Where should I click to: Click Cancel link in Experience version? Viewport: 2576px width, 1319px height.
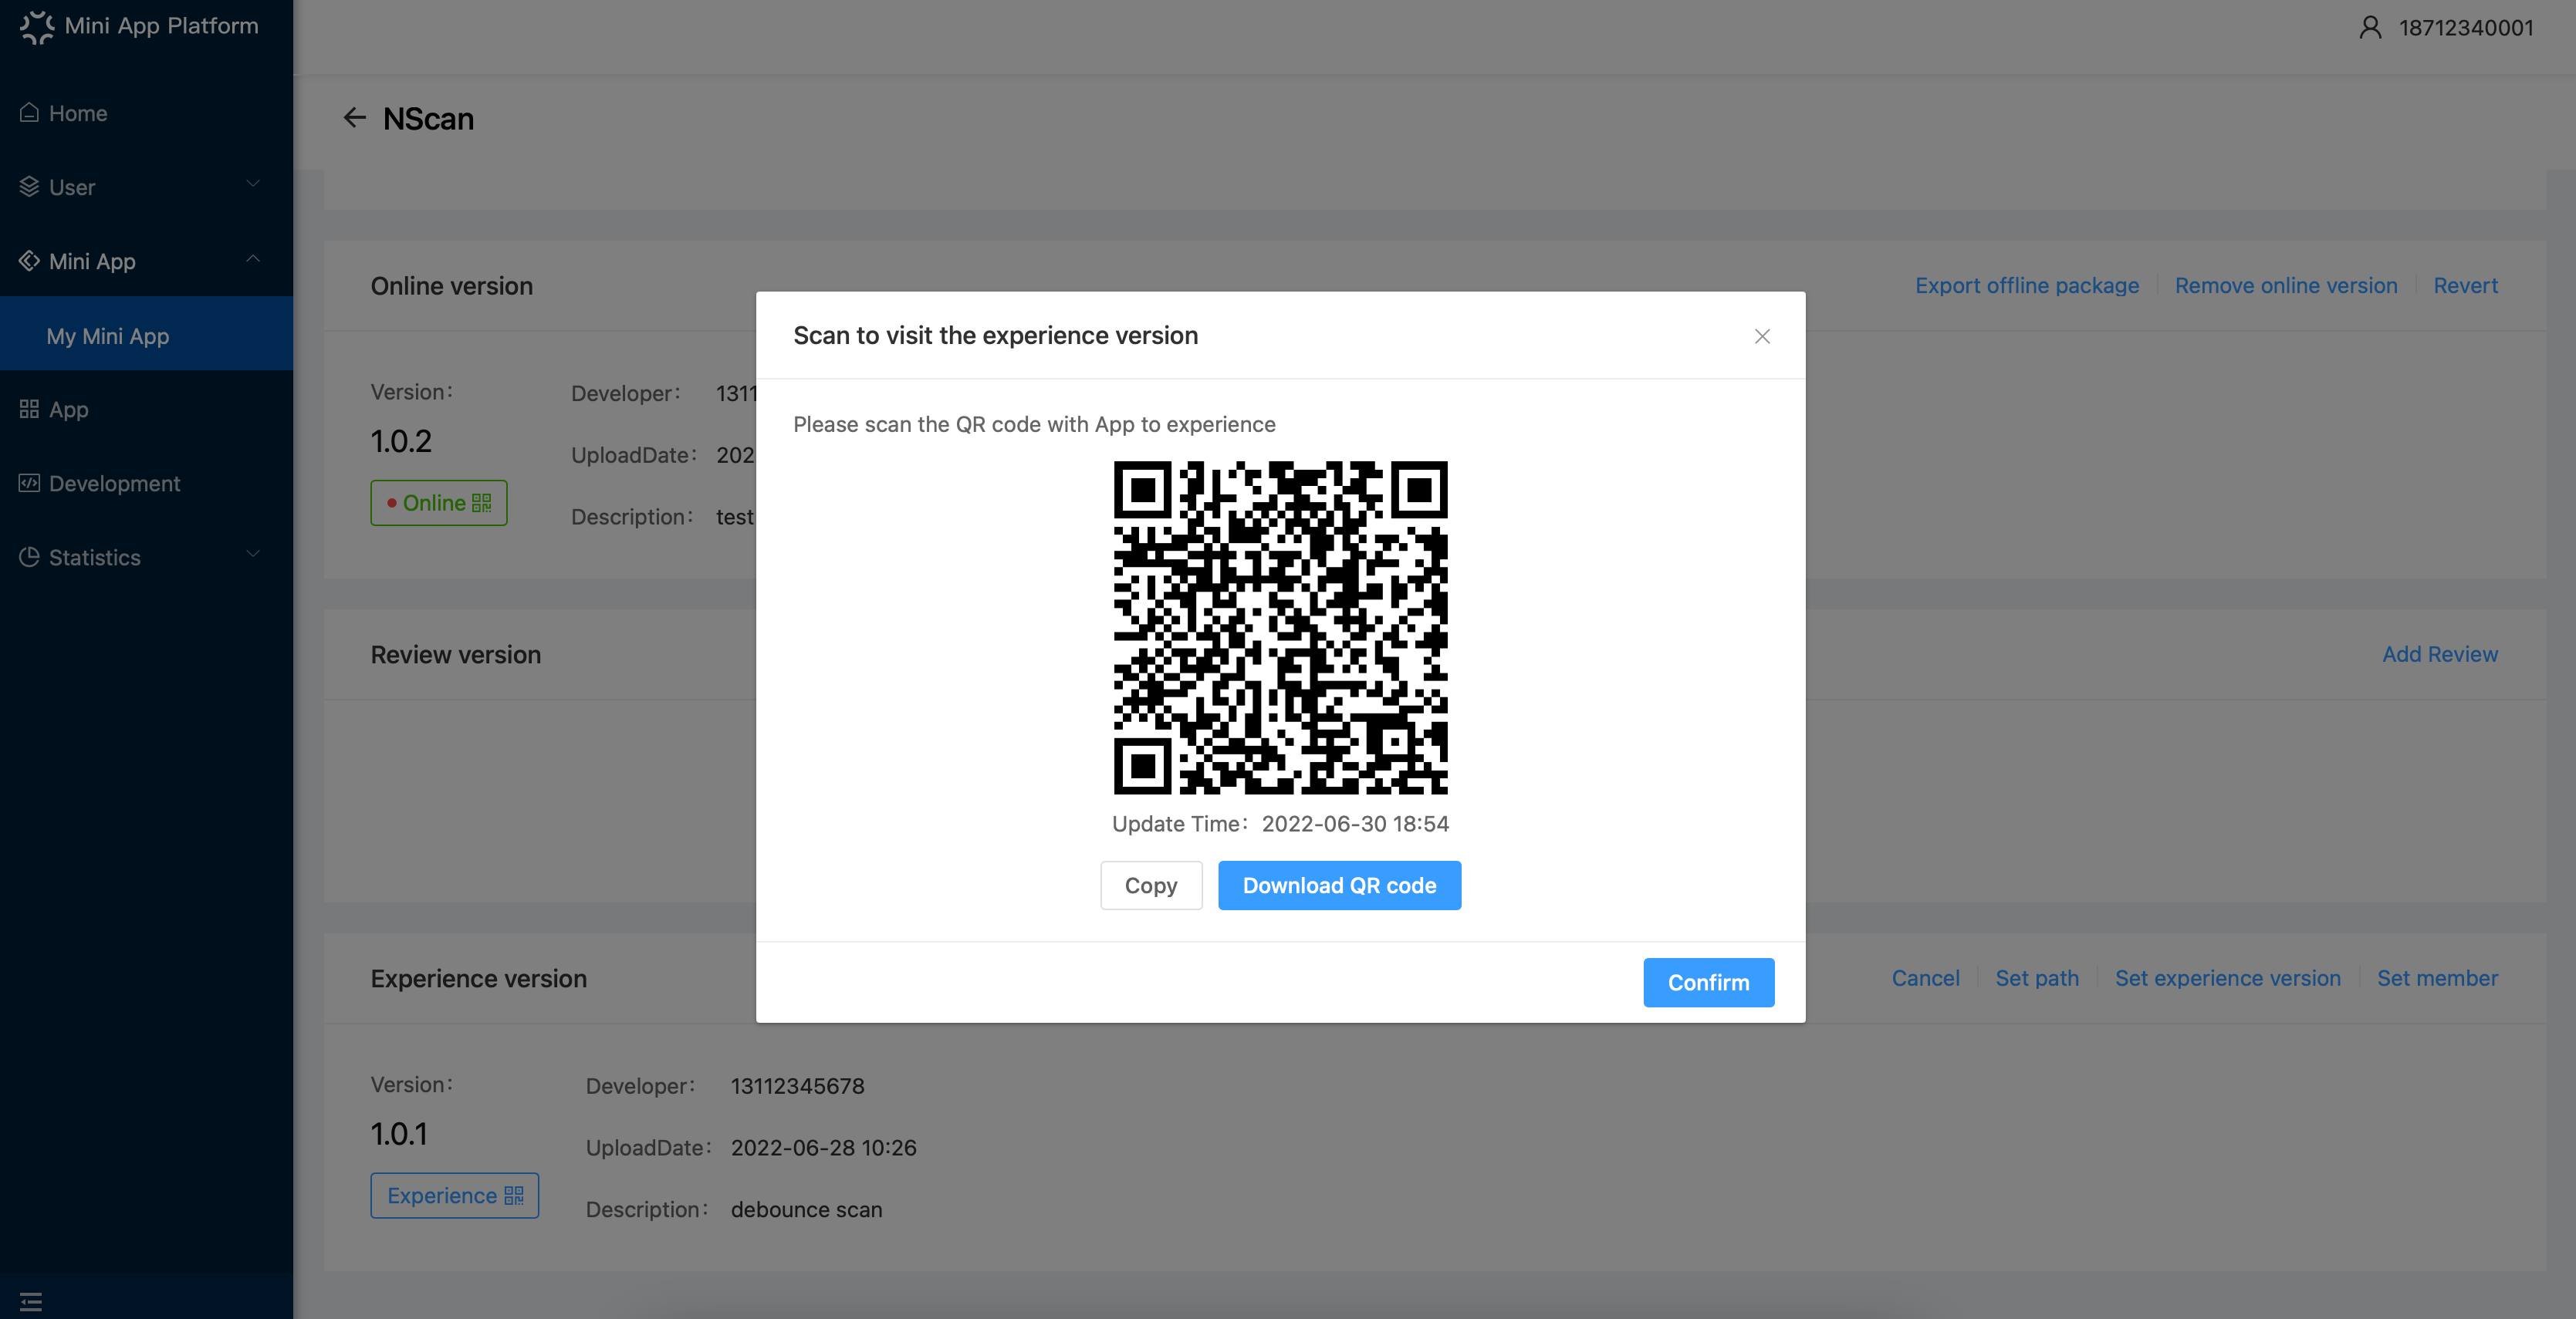point(1925,978)
